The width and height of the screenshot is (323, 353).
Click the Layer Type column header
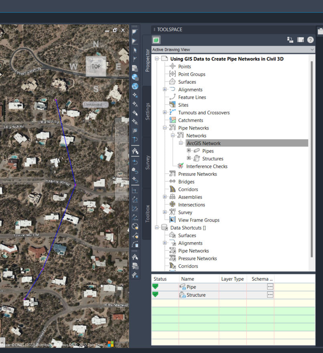[233, 279]
